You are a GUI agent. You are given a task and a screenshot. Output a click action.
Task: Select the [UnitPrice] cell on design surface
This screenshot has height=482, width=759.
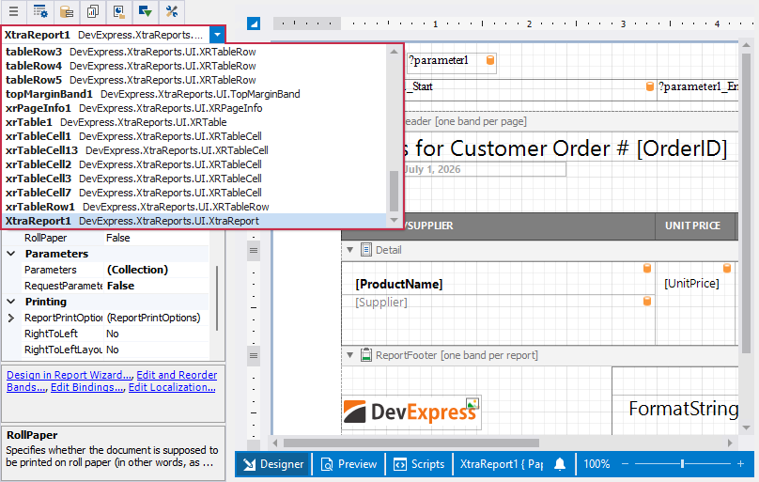[x=695, y=303]
